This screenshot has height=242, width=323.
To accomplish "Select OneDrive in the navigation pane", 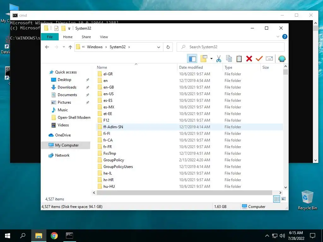I will pyautogui.click(x=63, y=135).
